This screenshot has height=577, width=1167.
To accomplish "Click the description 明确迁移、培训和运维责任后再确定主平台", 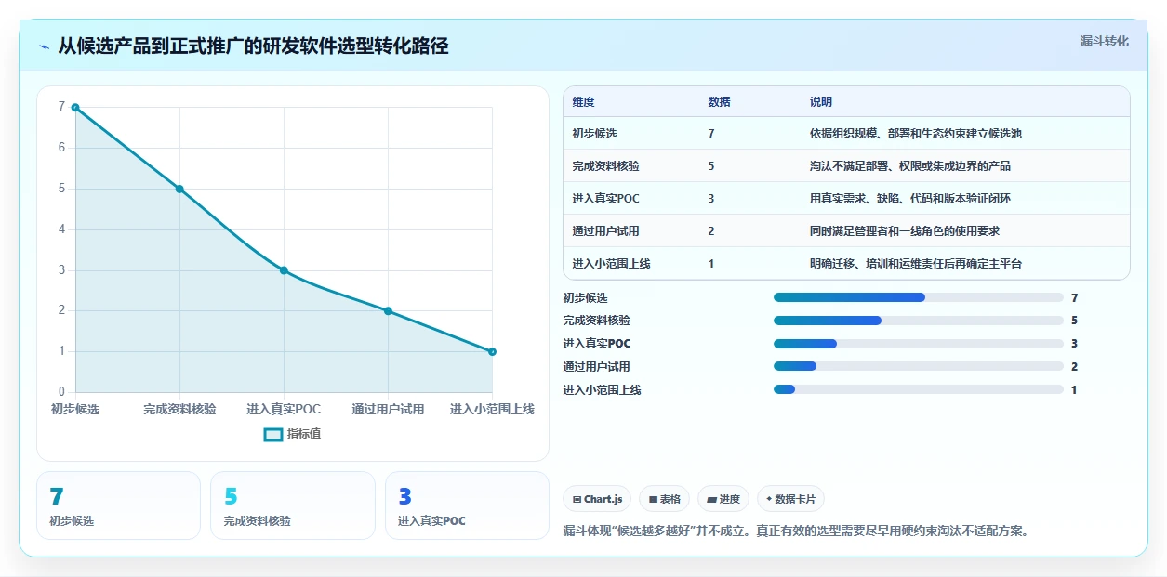I will pyautogui.click(x=916, y=264).
